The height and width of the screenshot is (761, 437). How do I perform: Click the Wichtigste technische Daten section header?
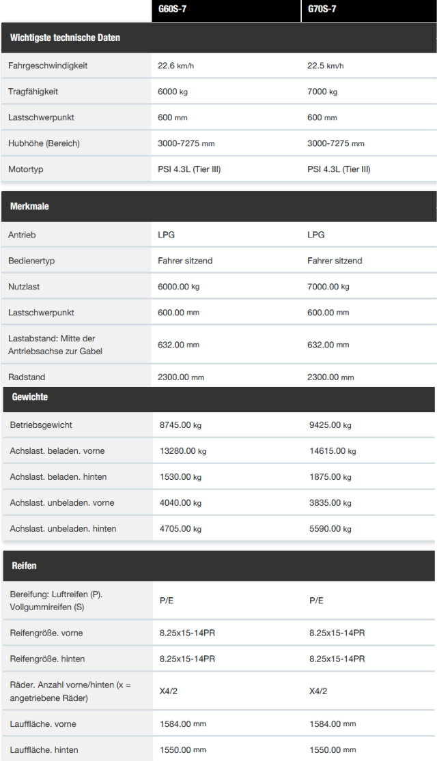(x=218, y=38)
